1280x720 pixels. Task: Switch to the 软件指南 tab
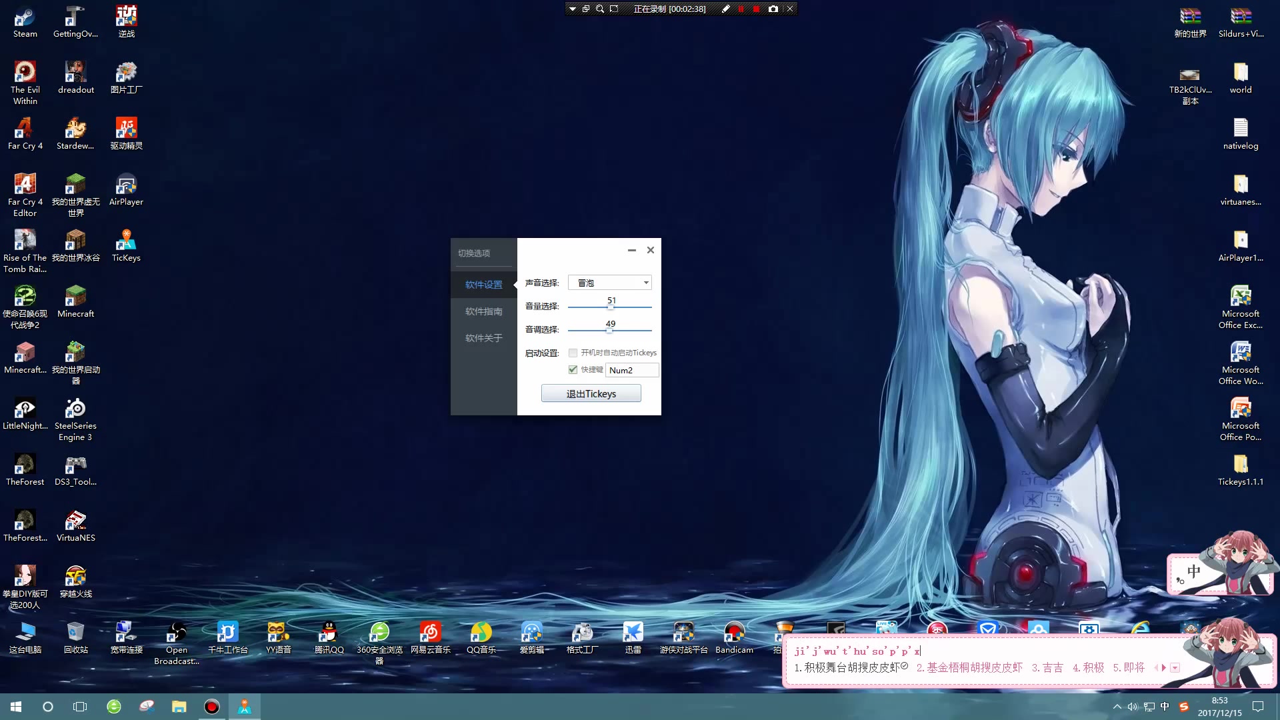coord(484,311)
